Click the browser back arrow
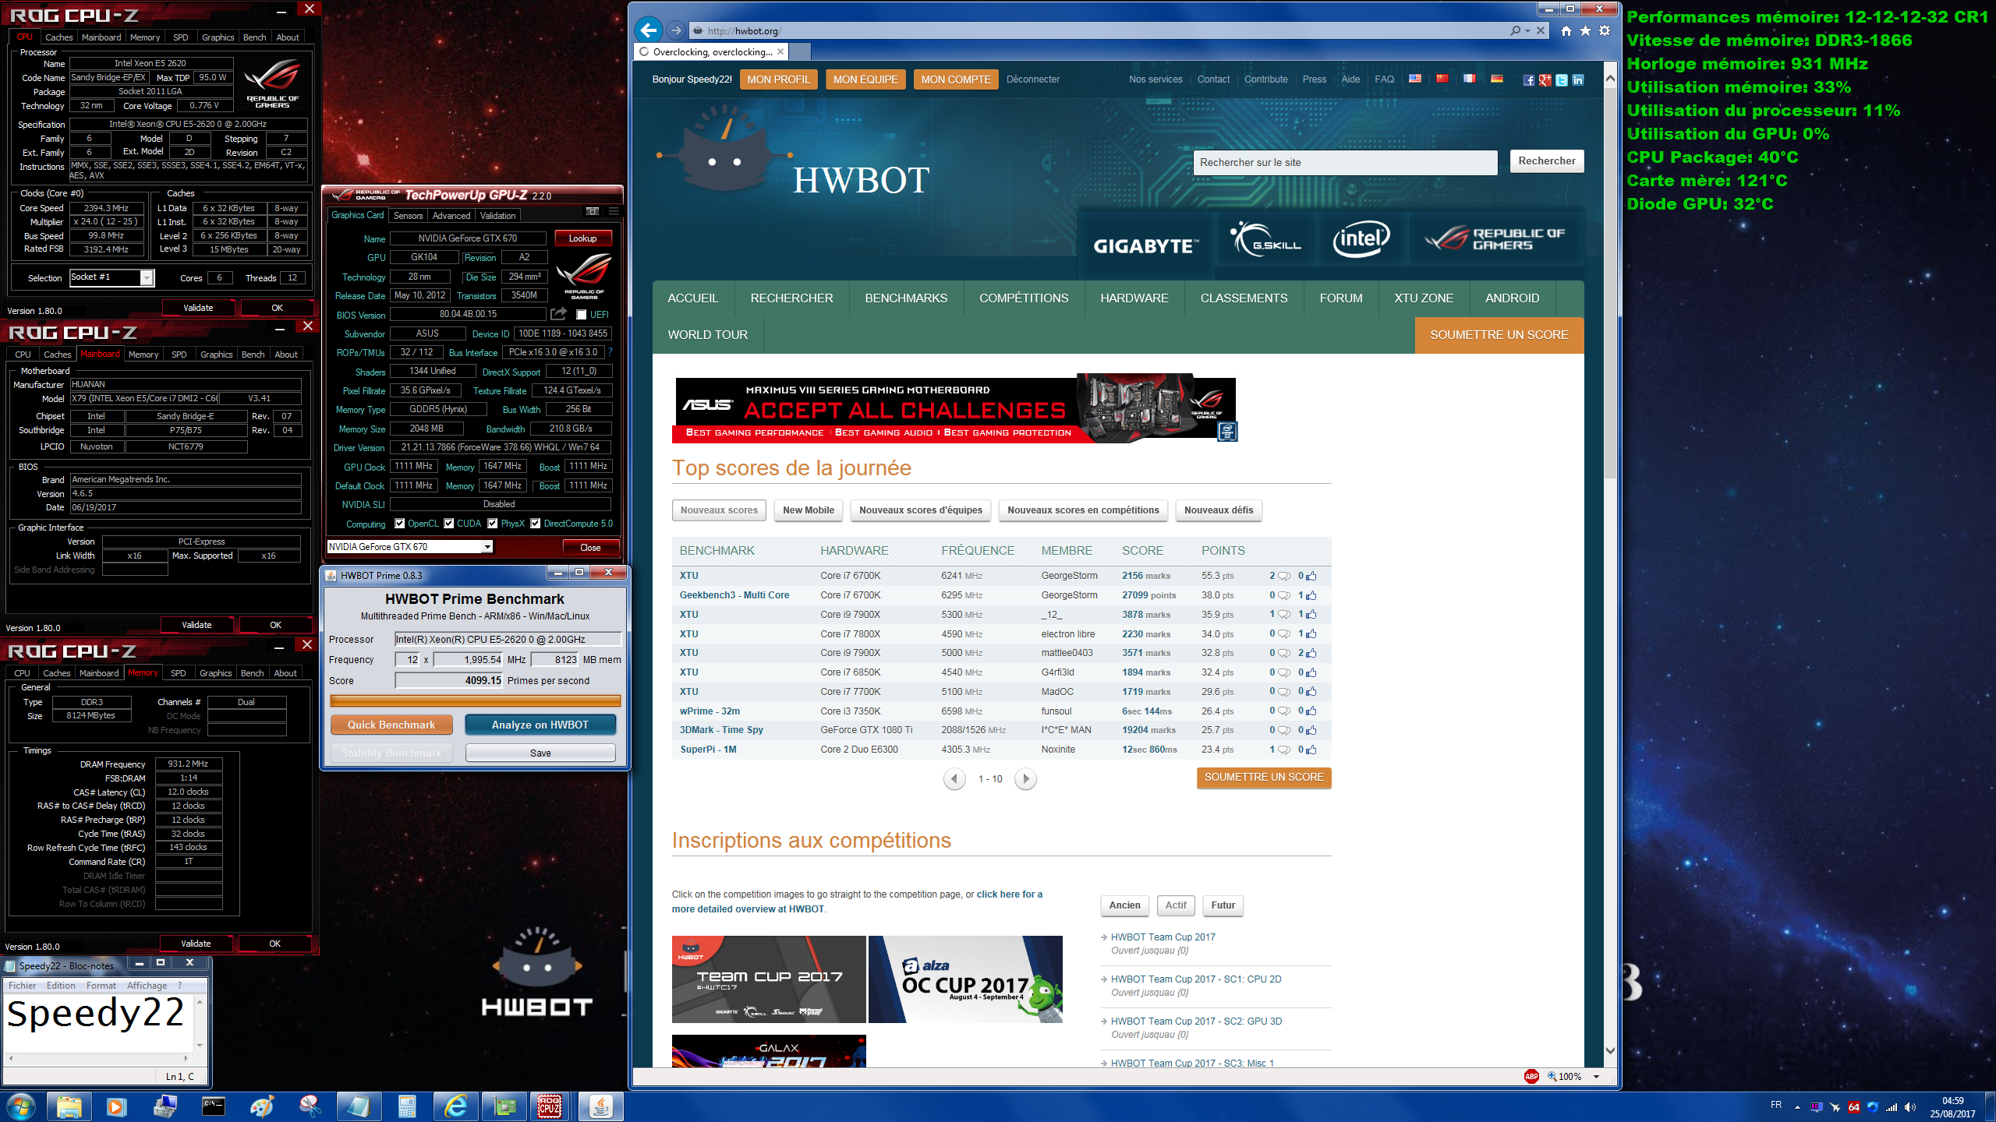 [648, 30]
